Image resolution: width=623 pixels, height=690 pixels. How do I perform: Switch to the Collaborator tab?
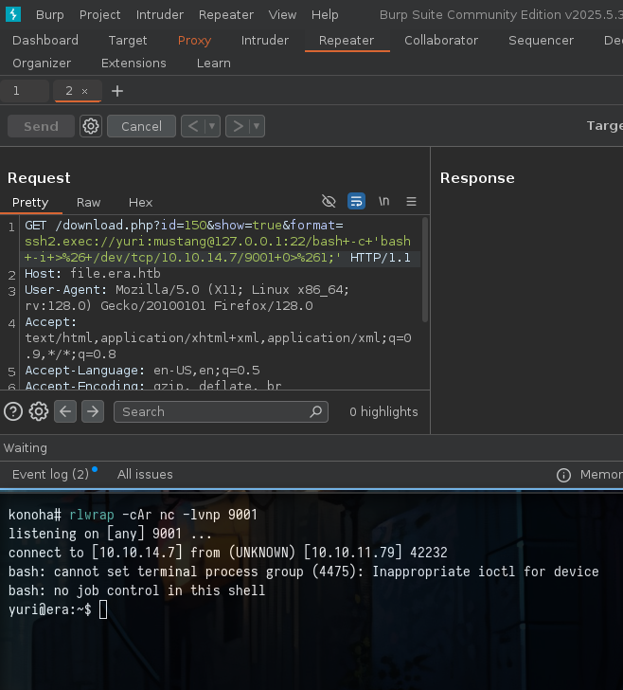[x=441, y=40]
